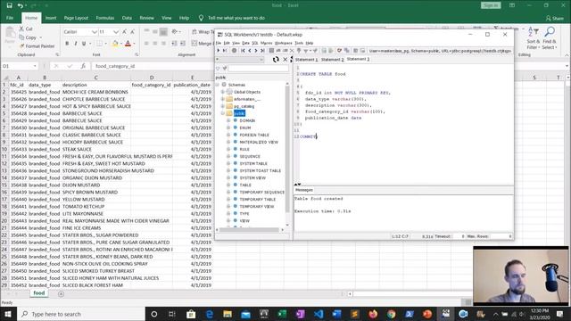The height and width of the screenshot is (321, 571).
Task: Toggle Center alignment in Excel ribbon
Action: tap(154, 44)
